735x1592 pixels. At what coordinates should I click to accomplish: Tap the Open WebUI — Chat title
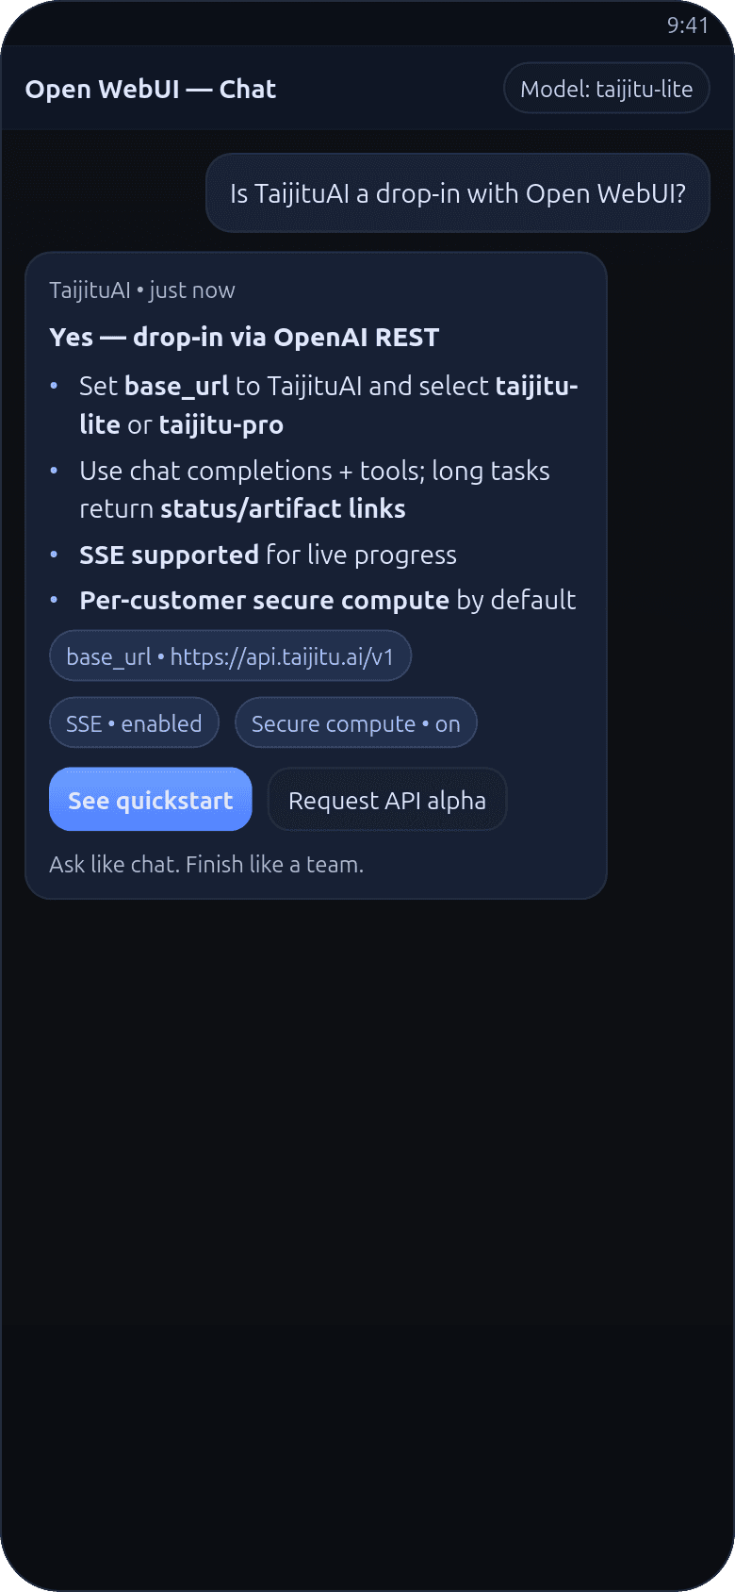pos(151,90)
